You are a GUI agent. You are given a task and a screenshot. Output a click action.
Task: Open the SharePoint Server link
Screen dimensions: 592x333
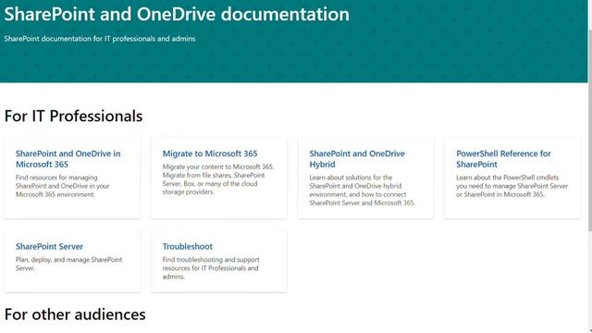tap(49, 247)
